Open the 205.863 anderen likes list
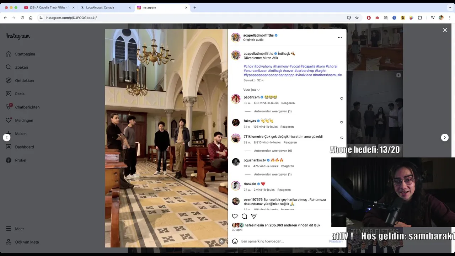Viewport: 455px width, 256px height. 283,225
